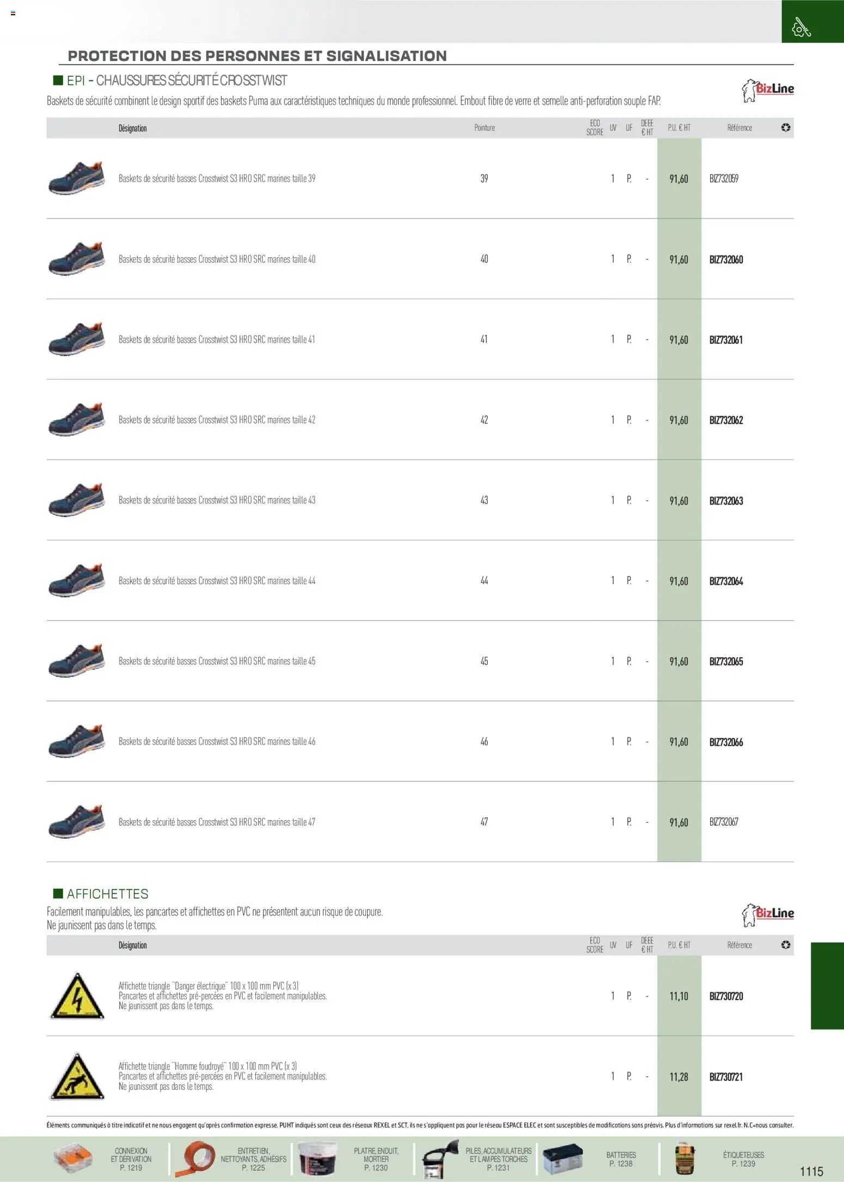Click page number 1115

tap(811, 1171)
